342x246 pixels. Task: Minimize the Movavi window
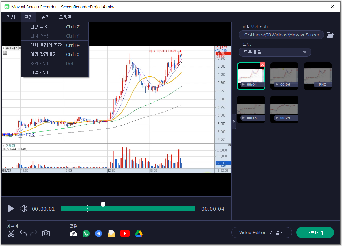pos(301,7)
